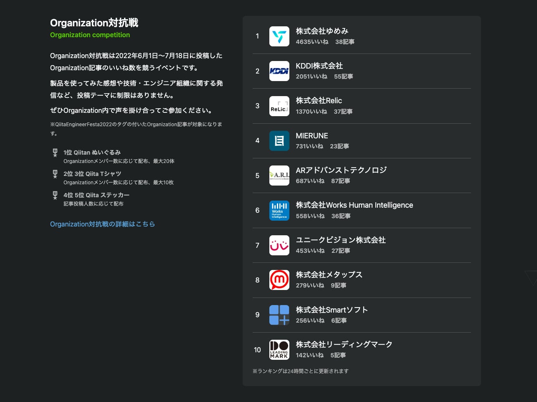Click the 1370いいね count text
The height and width of the screenshot is (402, 537).
(x=312, y=112)
